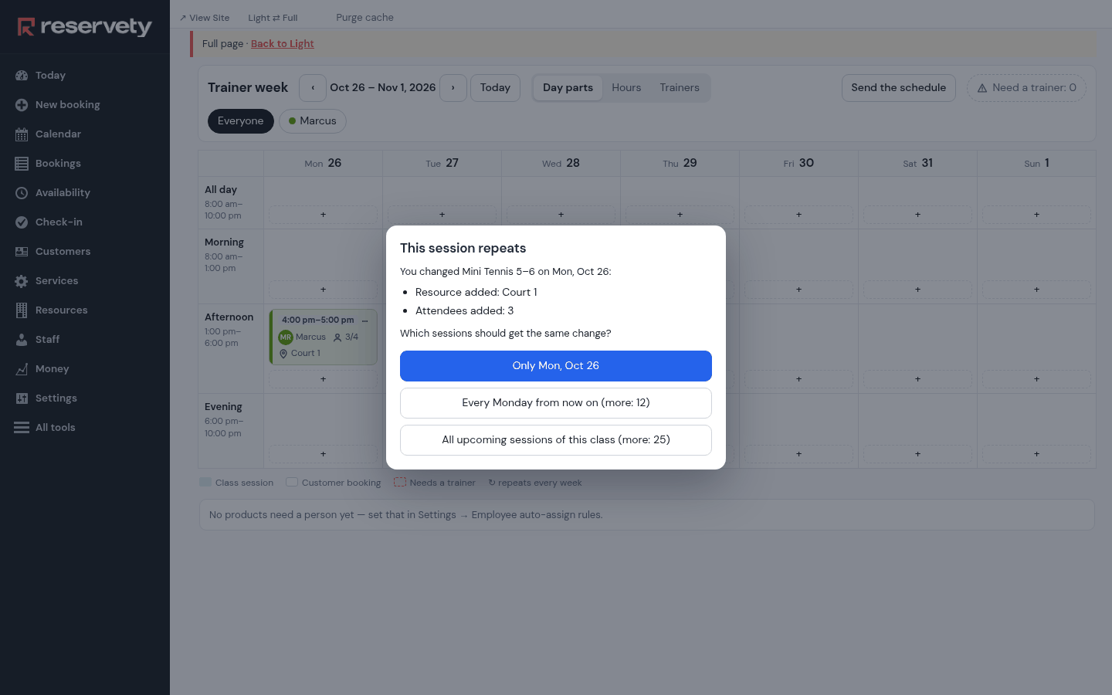Switch to the Trainers view
The width and height of the screenshot is (1112, 695).
pos(680,88)
